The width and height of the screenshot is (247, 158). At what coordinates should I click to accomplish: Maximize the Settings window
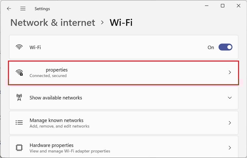[223, 6]
